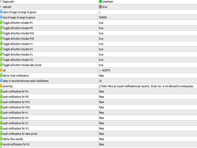Image resolution: width=197 pixels, height=148 pixels.
Task: Click the icon beside push notifications for daily pivots
Action: 1,134
